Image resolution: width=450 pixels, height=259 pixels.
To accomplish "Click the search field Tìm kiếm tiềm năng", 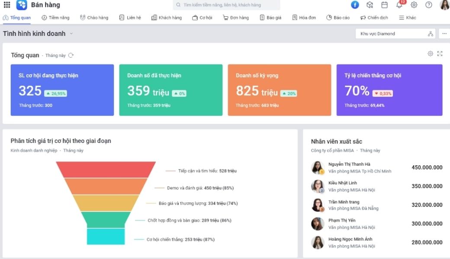I will [x=226, y=5].
